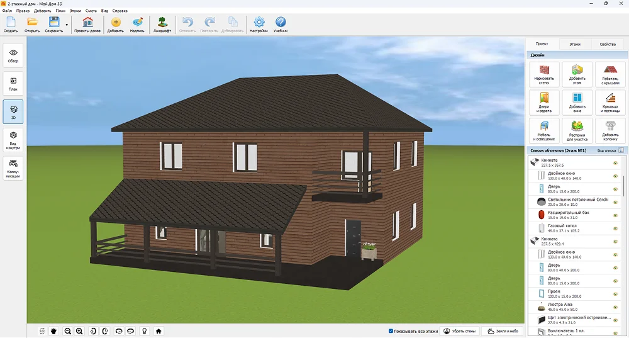Toggle Показывать все этажи checkbox
The image size is (629, 338).
pos(391,331)
